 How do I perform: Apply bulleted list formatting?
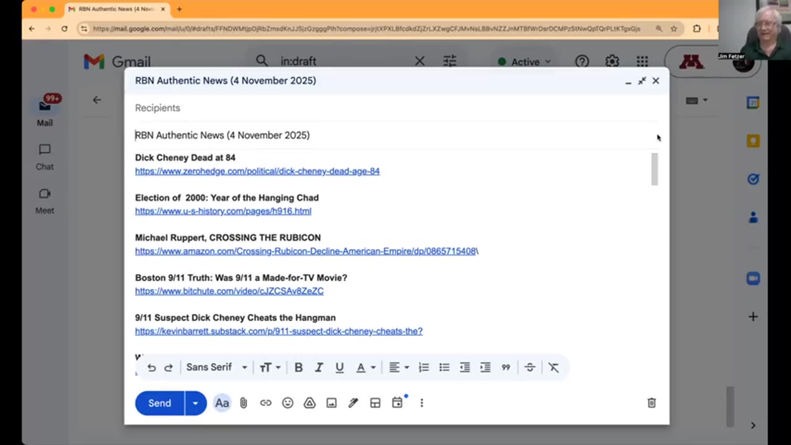(444, 367)
